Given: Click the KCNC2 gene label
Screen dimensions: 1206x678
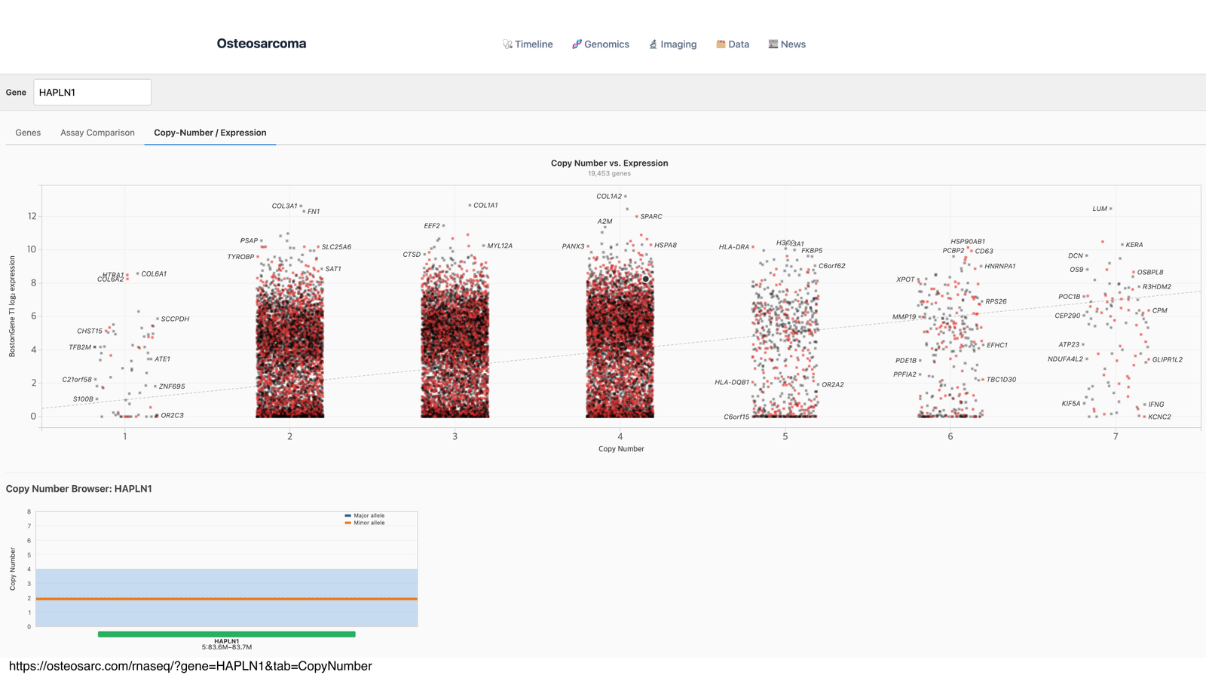Looking at the screenshot, I should (1160, 417).
